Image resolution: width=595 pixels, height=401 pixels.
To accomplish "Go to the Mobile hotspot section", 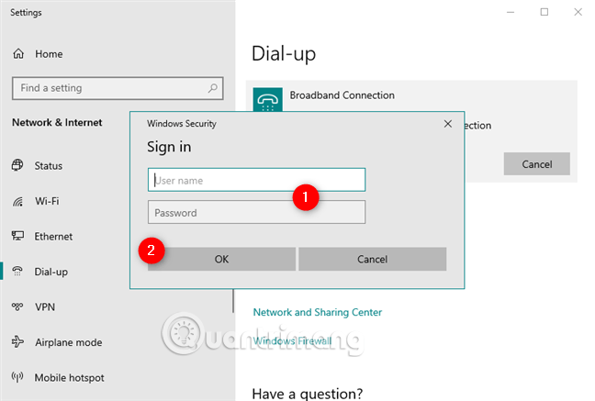I will point(69,377).
